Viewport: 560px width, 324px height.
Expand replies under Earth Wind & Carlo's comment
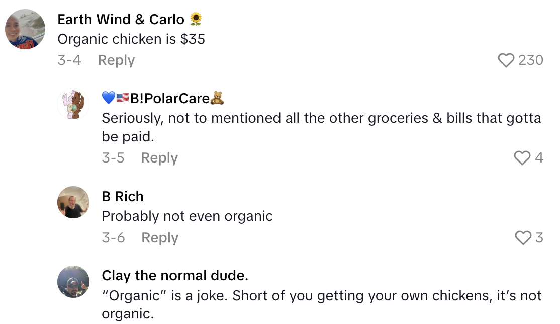pyautogui.click(x=116, y=60)
